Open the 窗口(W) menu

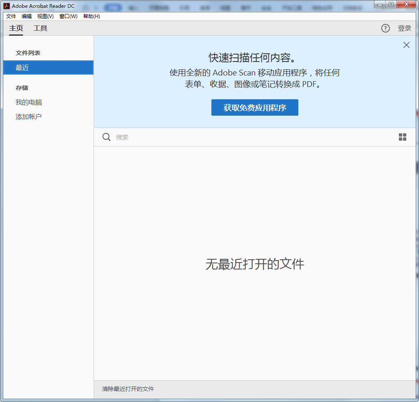[68, 16]
